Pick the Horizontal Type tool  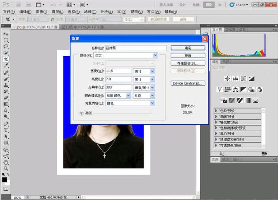(6, 130)
